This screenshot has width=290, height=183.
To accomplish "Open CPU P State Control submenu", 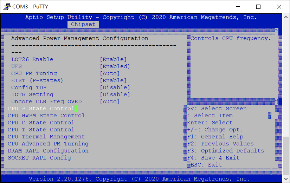I will [41, 109].
